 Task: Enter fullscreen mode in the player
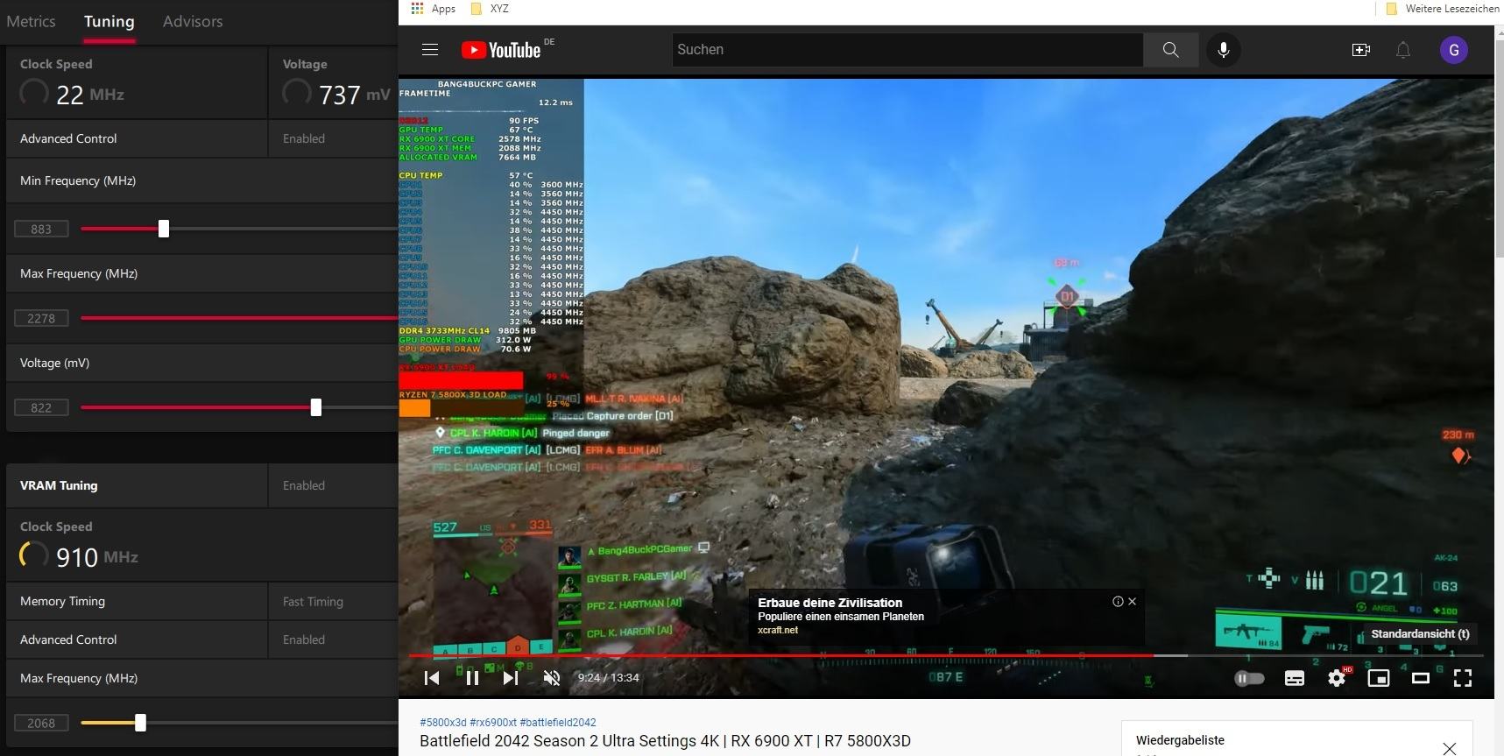coord(1463,678)
